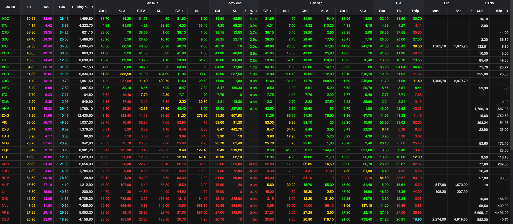Click DXG total volume 12,430,50
The width and height of the screenshot is (513, 224).
(x=85, y=116)
